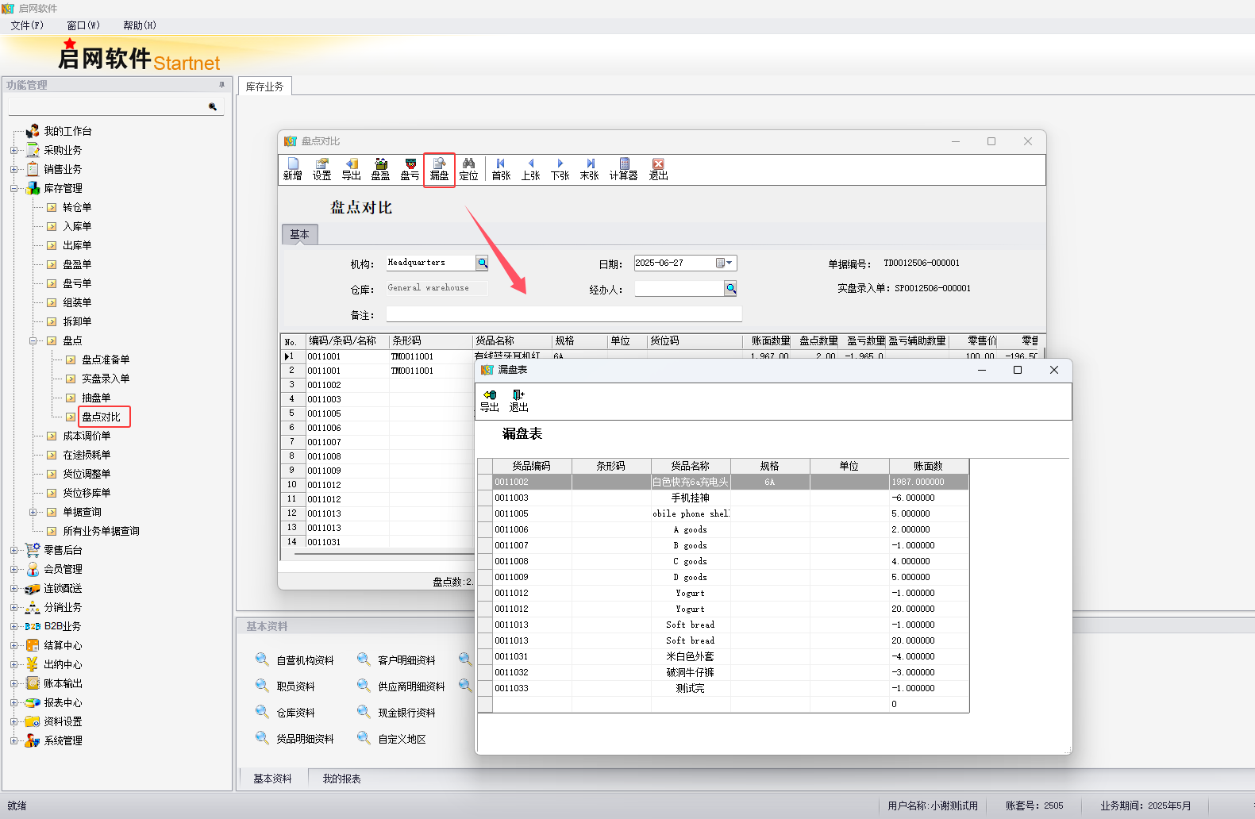Go to 上张 previous record

click(530, 169)
